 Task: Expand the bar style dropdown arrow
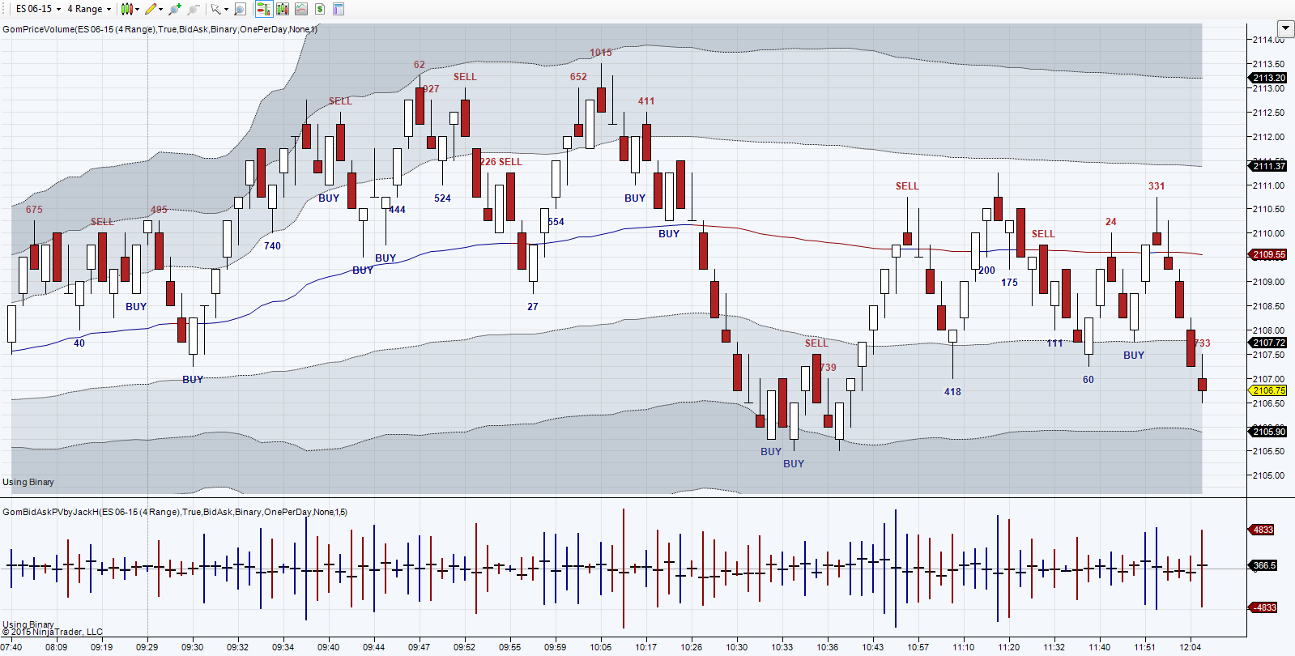(x=137, y=10)
